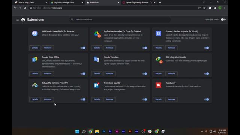Open the Chrome three-dot menu

pyautogui.click(x=225, y=8)
